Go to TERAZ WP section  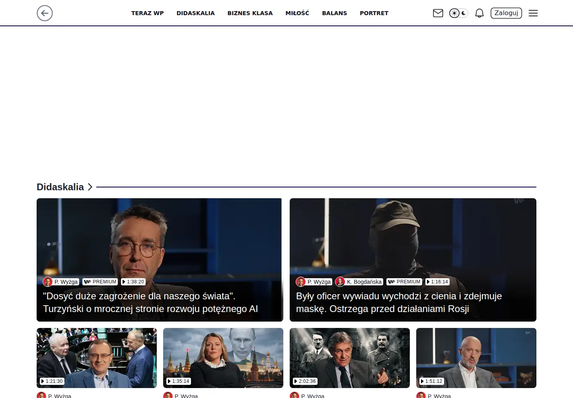148,13
